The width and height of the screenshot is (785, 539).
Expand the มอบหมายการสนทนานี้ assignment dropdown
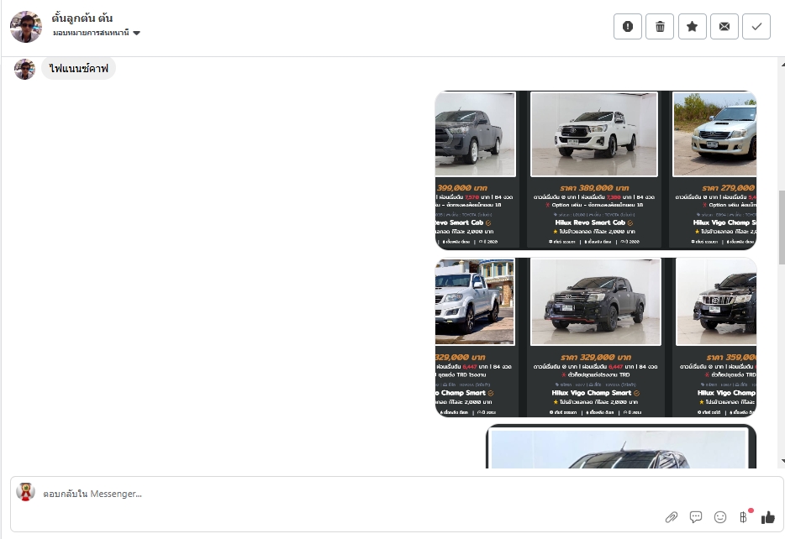click(x=91, y=33)
